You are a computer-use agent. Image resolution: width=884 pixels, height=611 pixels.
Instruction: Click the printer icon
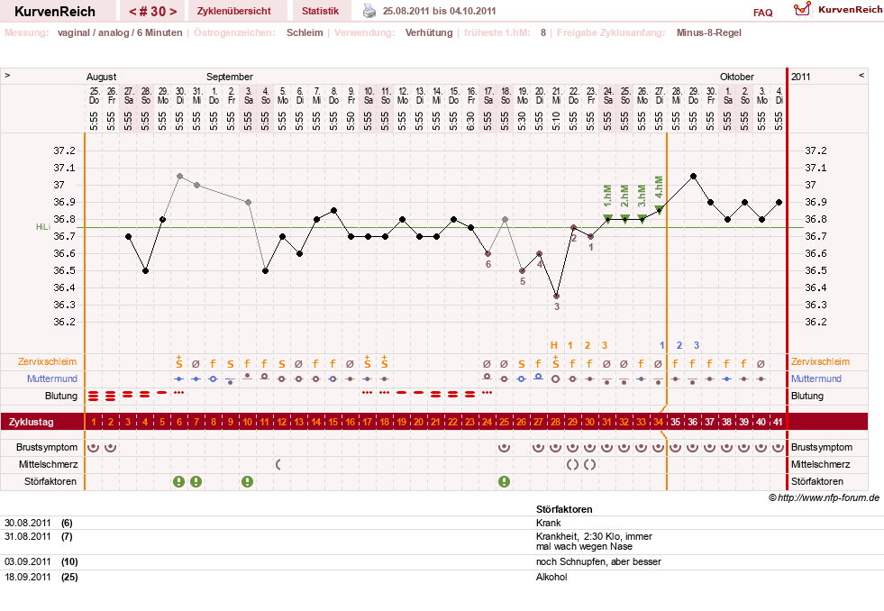369,11
